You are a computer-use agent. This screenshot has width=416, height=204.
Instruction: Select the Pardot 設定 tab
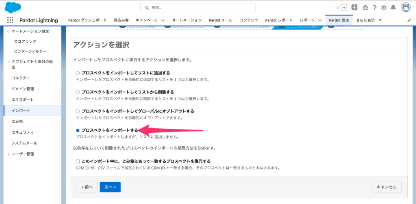point(339,20)
